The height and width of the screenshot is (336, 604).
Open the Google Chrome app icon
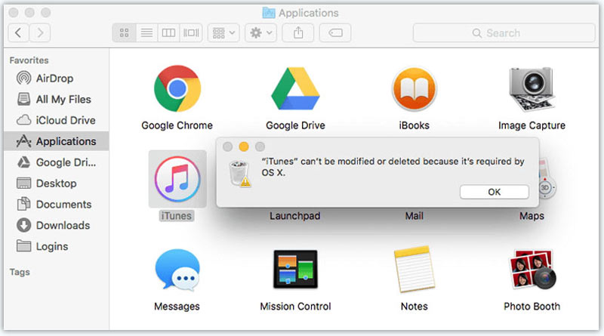[177, 88]
